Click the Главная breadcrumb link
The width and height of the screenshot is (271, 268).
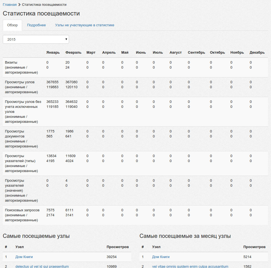click(x=10, y=5)
